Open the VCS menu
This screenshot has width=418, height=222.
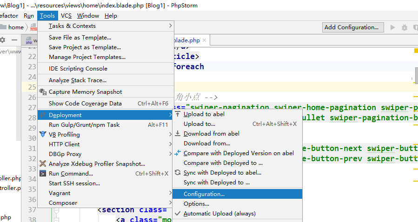[66, 16]
